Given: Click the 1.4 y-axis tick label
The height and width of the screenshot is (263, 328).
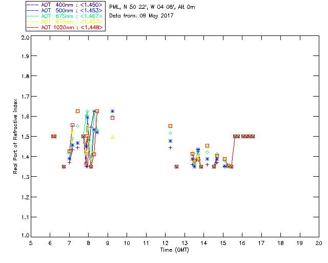Looking at the screenshot, I should [25, 157].
